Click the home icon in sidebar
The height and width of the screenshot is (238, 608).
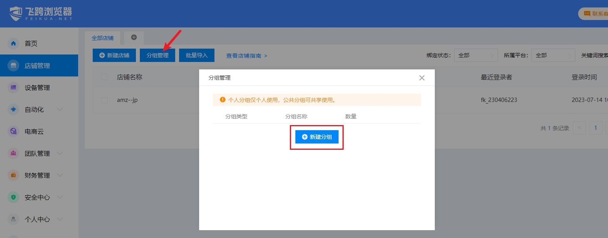(x=13, y=44)
